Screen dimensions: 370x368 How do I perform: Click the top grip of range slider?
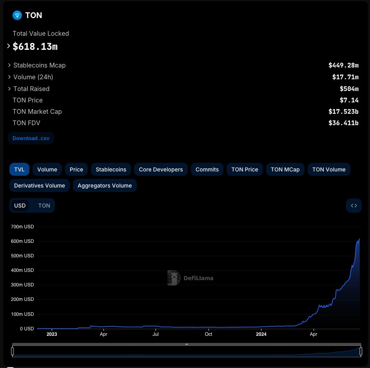click(x=187, y=344)
